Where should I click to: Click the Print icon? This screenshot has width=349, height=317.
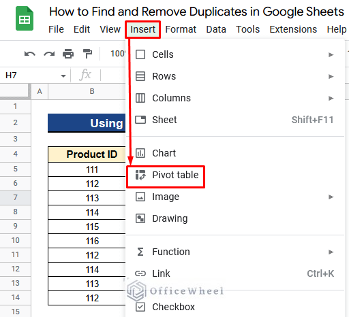coord(68,54)
